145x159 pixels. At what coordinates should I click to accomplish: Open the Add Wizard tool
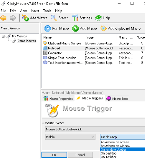tap(34, 18)
